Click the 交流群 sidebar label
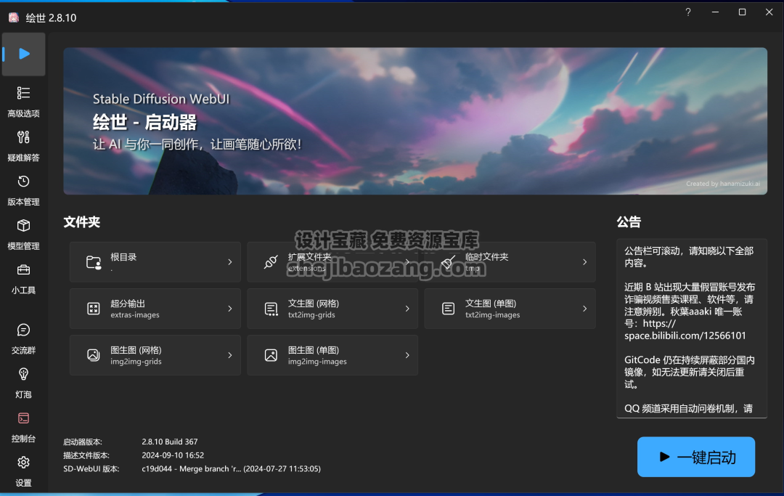Screen dimensions: 784x496 [x=23, y=351]
